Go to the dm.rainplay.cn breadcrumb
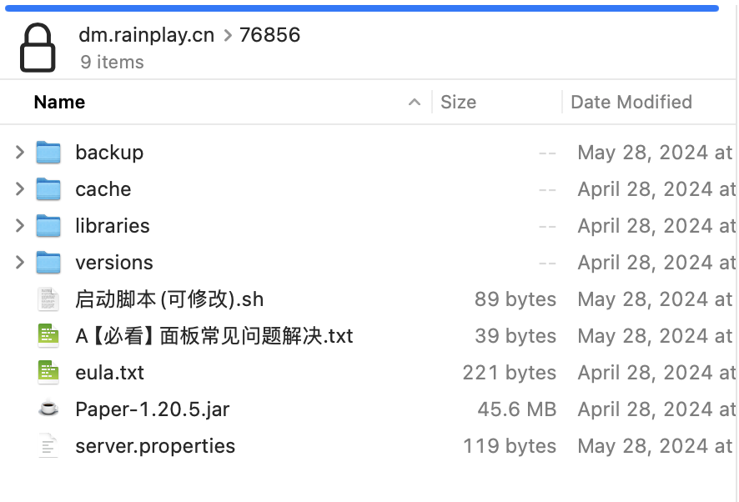Viewport: 739px width, 502px height. point(146,35)
